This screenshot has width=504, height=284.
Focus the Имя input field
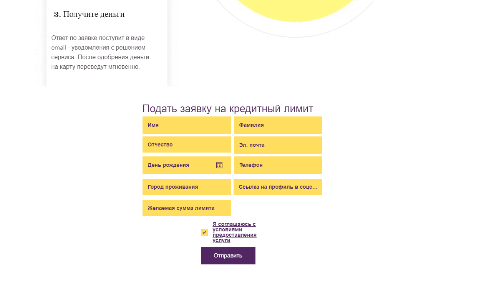pos(186,125)
